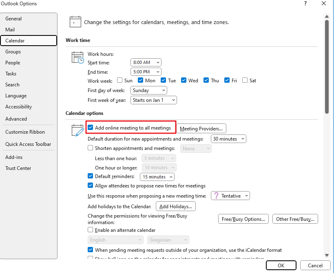Enable Sat in the work week
The width and height of the screenshot is (334, 273).
coord(245,80)
